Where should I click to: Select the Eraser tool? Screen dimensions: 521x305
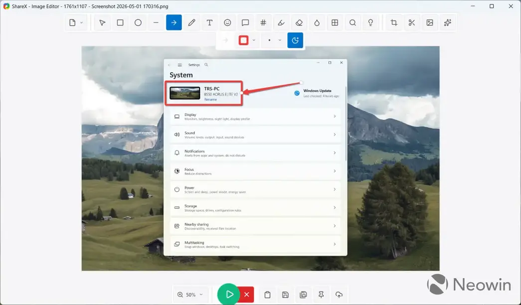(299, 22)
